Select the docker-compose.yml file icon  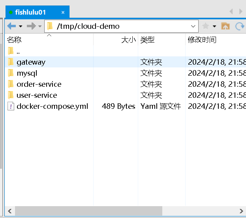coord(11,106)
